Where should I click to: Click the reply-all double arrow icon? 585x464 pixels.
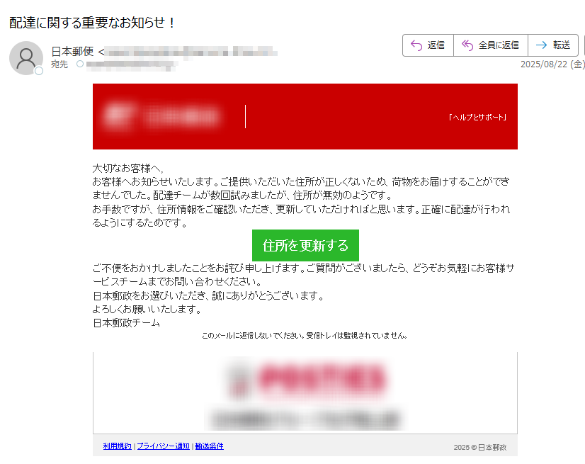tap(467, 45)
